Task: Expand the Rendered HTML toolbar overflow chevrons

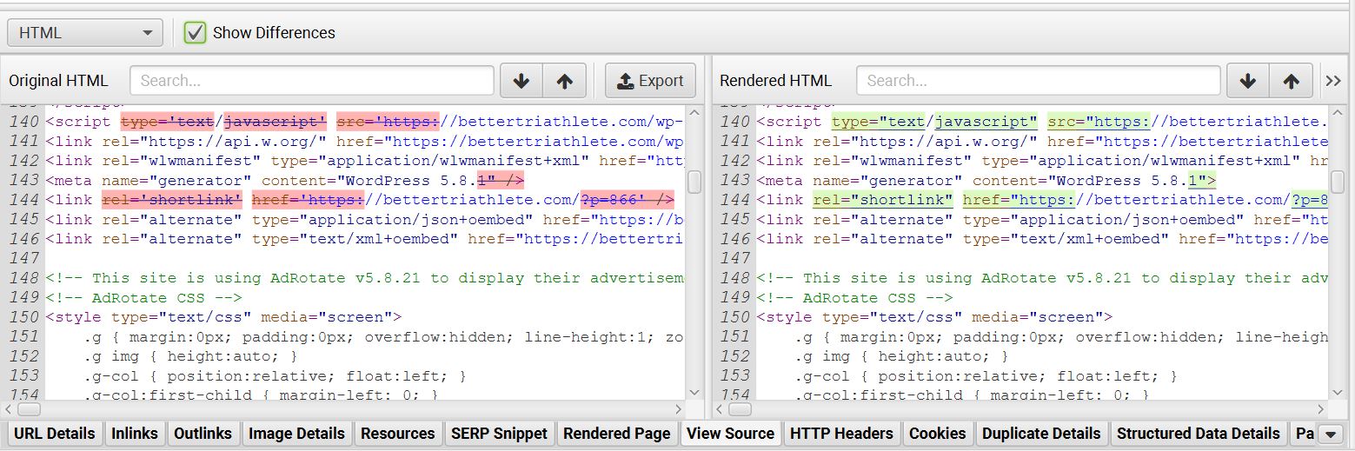Action: pos(1333,81)
